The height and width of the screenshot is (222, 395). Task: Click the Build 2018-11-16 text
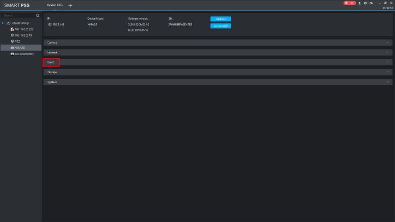coord(138,30)
